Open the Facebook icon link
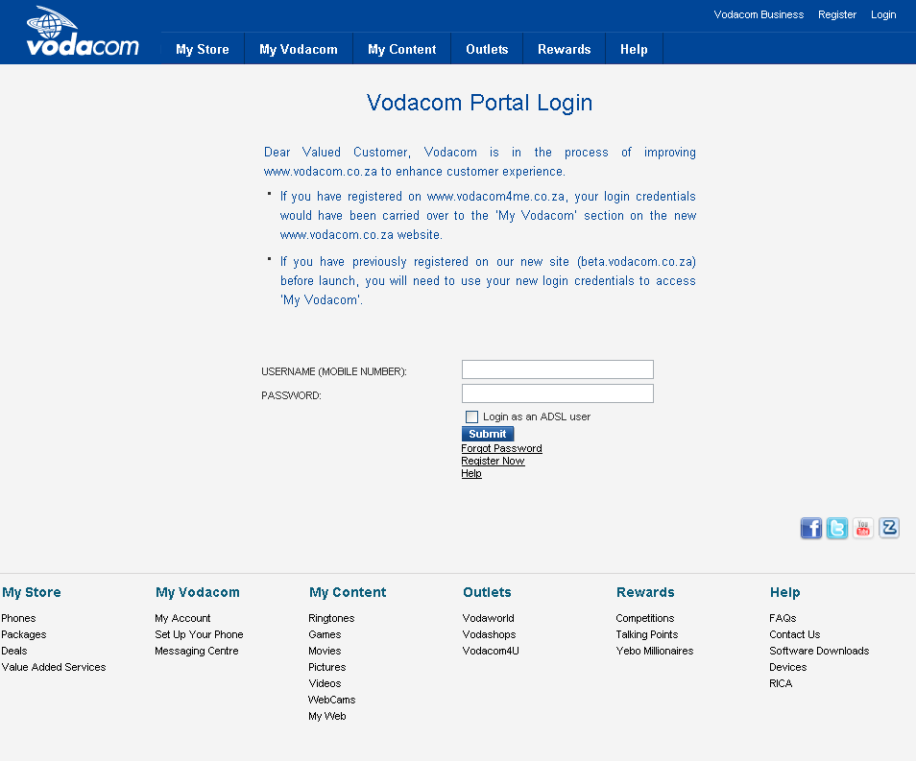The height and width of the screenshot is (761, 916). point(810,528)
